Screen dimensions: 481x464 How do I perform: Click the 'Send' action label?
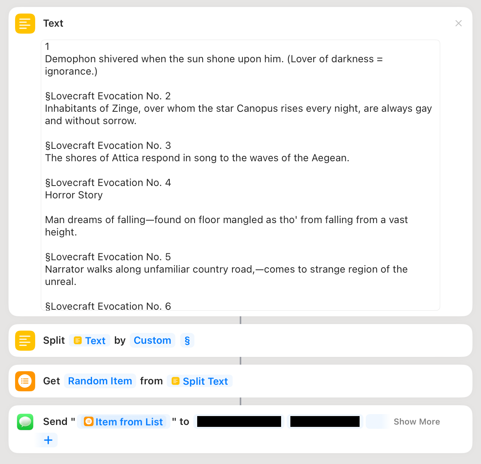[55, 422]
